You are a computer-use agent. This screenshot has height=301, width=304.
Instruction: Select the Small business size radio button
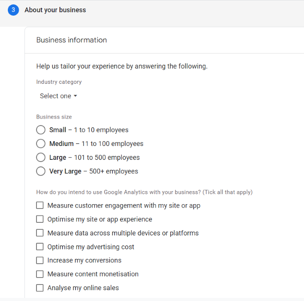click(x=41, y=130)
